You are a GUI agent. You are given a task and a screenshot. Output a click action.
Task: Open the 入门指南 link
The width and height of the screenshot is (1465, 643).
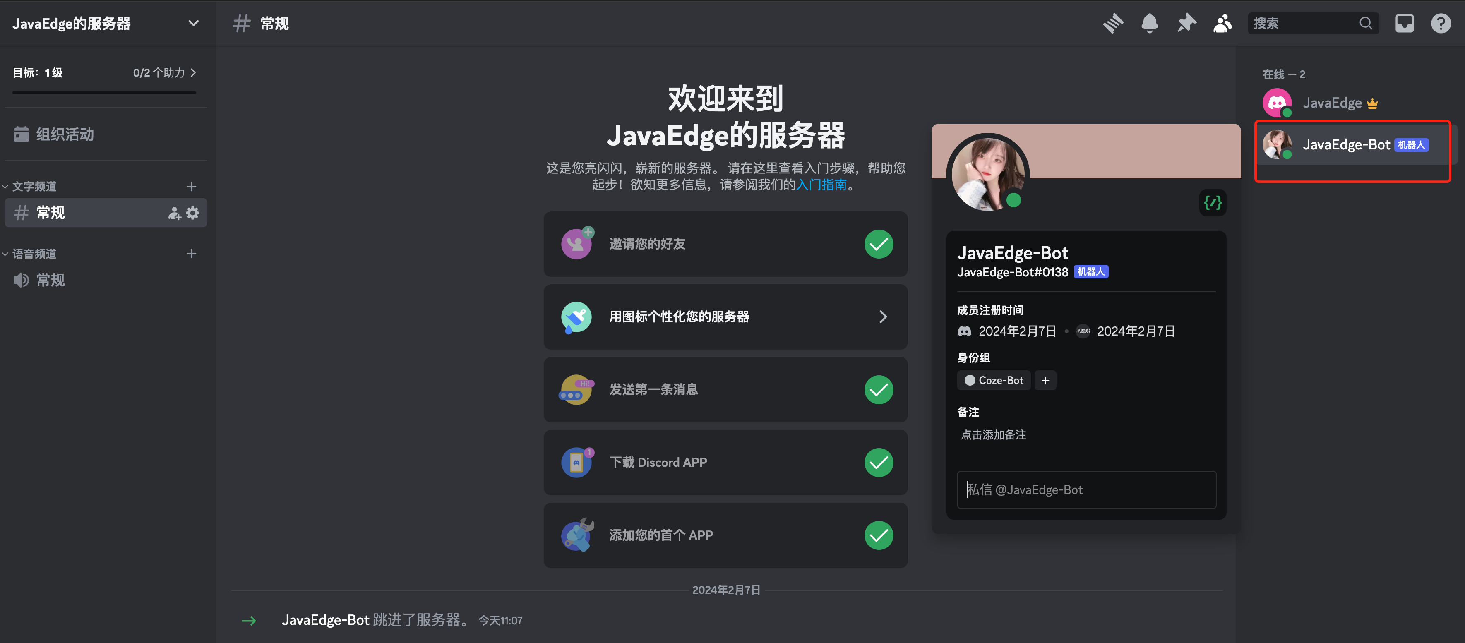821,185
